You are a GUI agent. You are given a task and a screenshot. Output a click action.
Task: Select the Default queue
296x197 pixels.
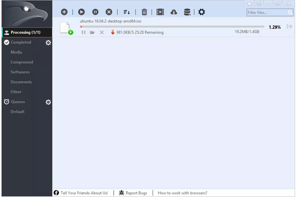(18, 112)
